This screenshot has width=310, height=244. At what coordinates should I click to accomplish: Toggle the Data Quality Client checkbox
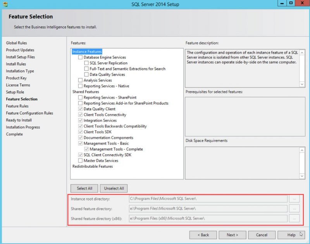click(80, 109)
